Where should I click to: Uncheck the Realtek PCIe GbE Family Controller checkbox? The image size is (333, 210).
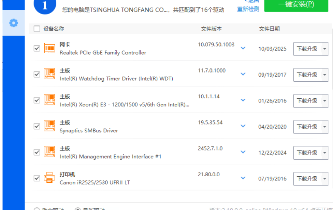pos(37,48)
